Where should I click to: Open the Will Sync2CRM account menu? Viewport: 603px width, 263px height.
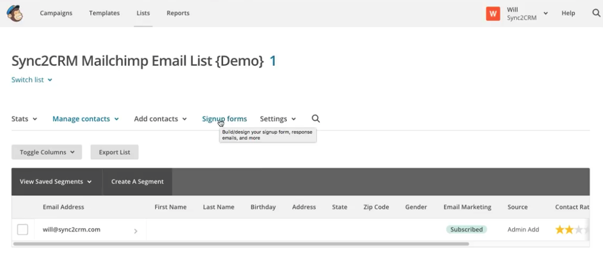click(x=527, y=14)
